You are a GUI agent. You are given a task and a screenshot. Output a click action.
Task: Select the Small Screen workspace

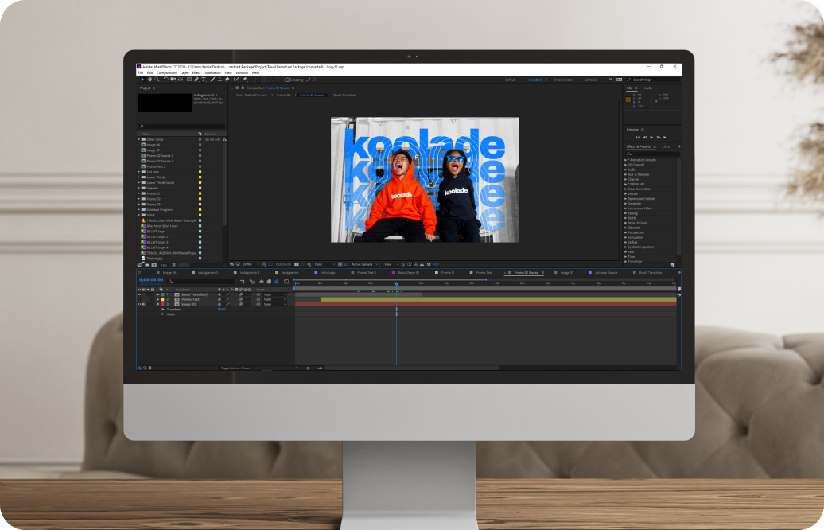[563, 80]
